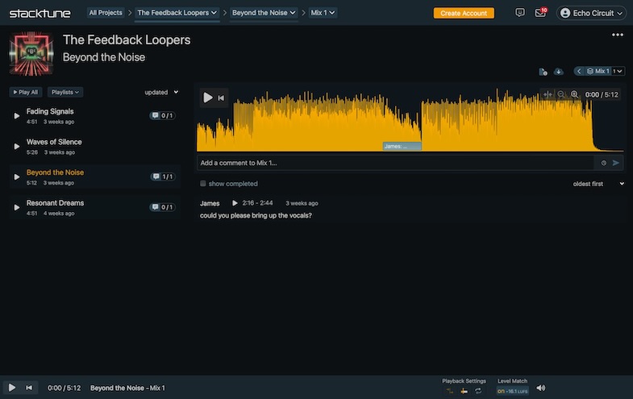This screenshot has width=633, height=399.
Task: Open the stacktune logo home link
Action: 40,14
